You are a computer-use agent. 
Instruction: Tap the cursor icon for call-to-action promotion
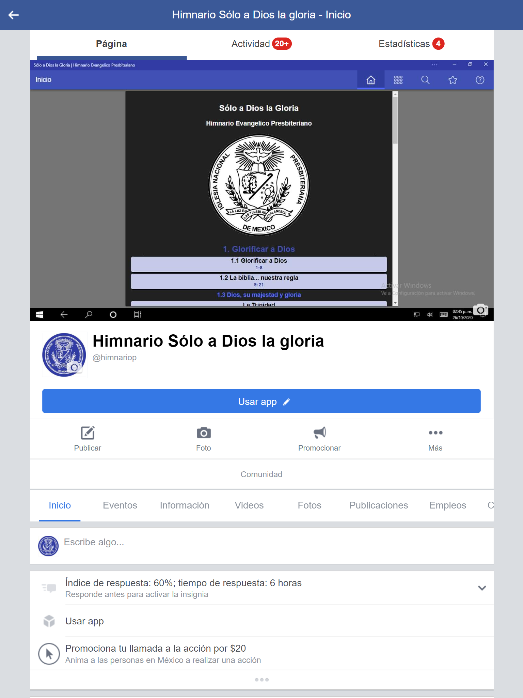click(x=49, y=654)
